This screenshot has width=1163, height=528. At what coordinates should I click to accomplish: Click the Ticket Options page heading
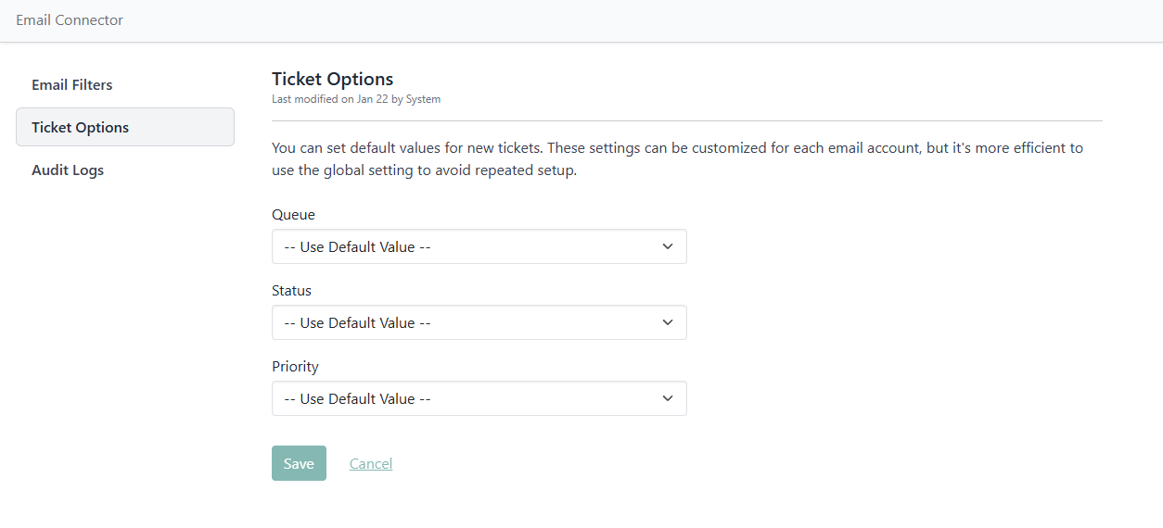[332, 79]
